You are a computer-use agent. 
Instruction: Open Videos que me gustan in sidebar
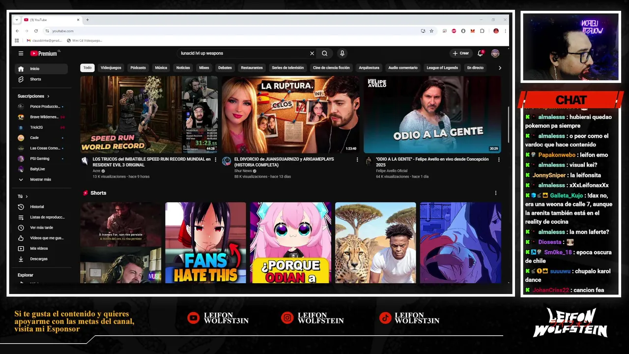tap(41, 238)
